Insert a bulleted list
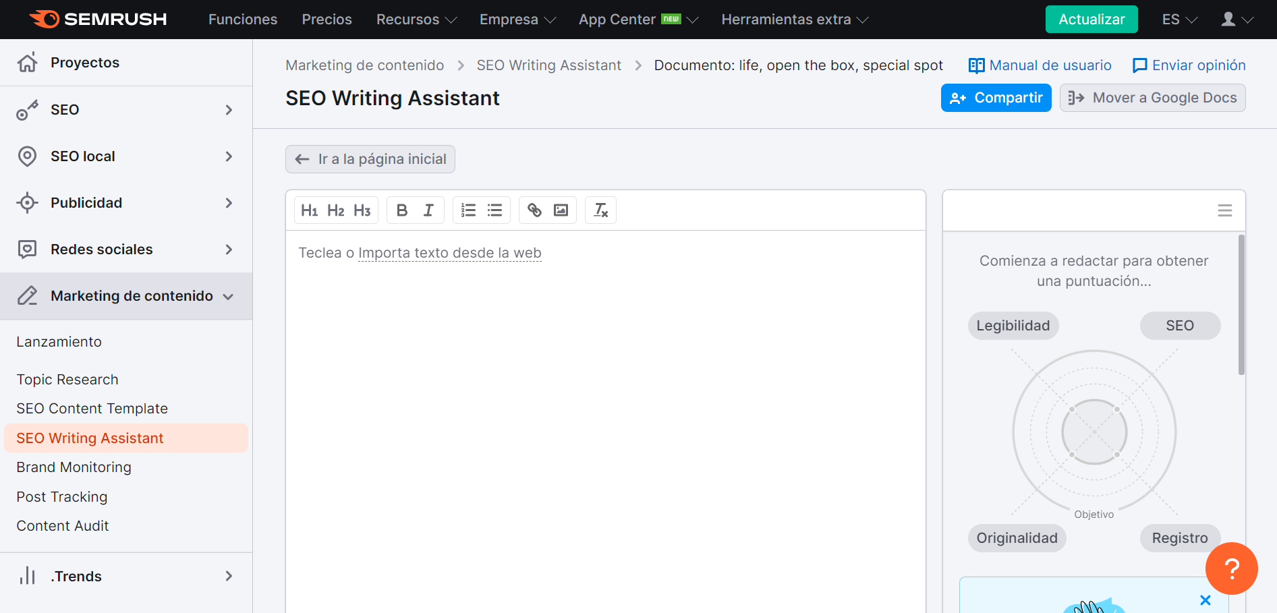The height and width of the screenshot is (613, 1277). (494, 210)
